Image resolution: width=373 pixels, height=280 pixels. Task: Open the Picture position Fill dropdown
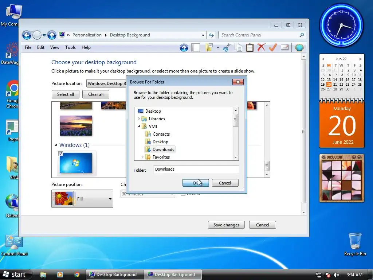click(82, 199)
